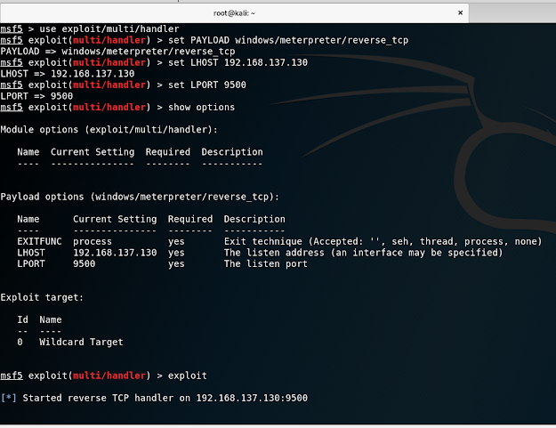Click the 'exploit' command at last prompt
The image size is (556, 428).
point(187,376)
